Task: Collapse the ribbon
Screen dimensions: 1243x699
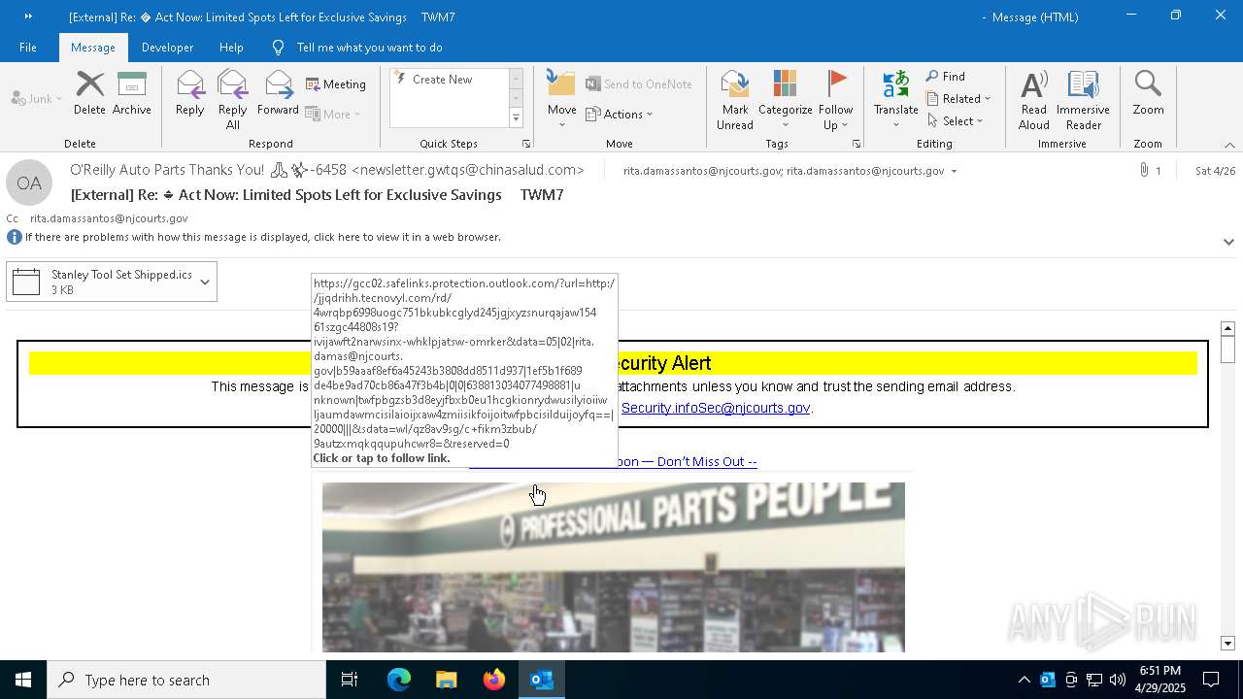Action: click(1229, 145)
